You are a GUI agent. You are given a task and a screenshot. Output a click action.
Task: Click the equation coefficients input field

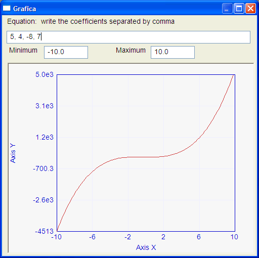[x=128, y=37]
